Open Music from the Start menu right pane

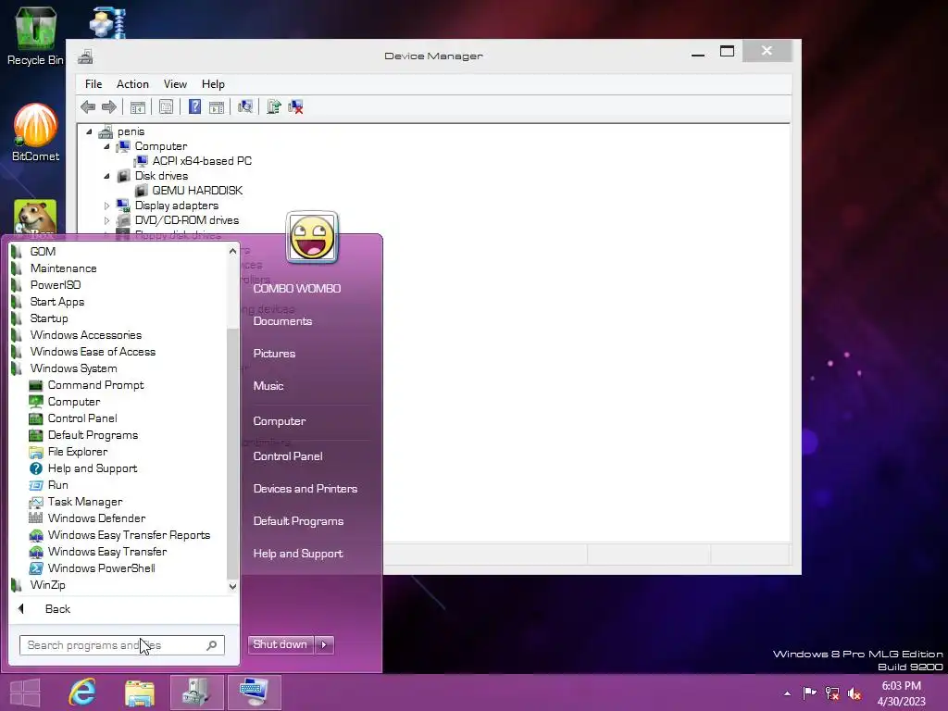tap(268, 386)
